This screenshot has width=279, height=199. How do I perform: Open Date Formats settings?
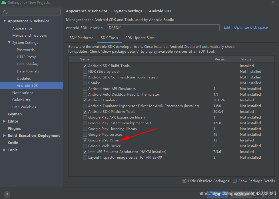(28, 71)
